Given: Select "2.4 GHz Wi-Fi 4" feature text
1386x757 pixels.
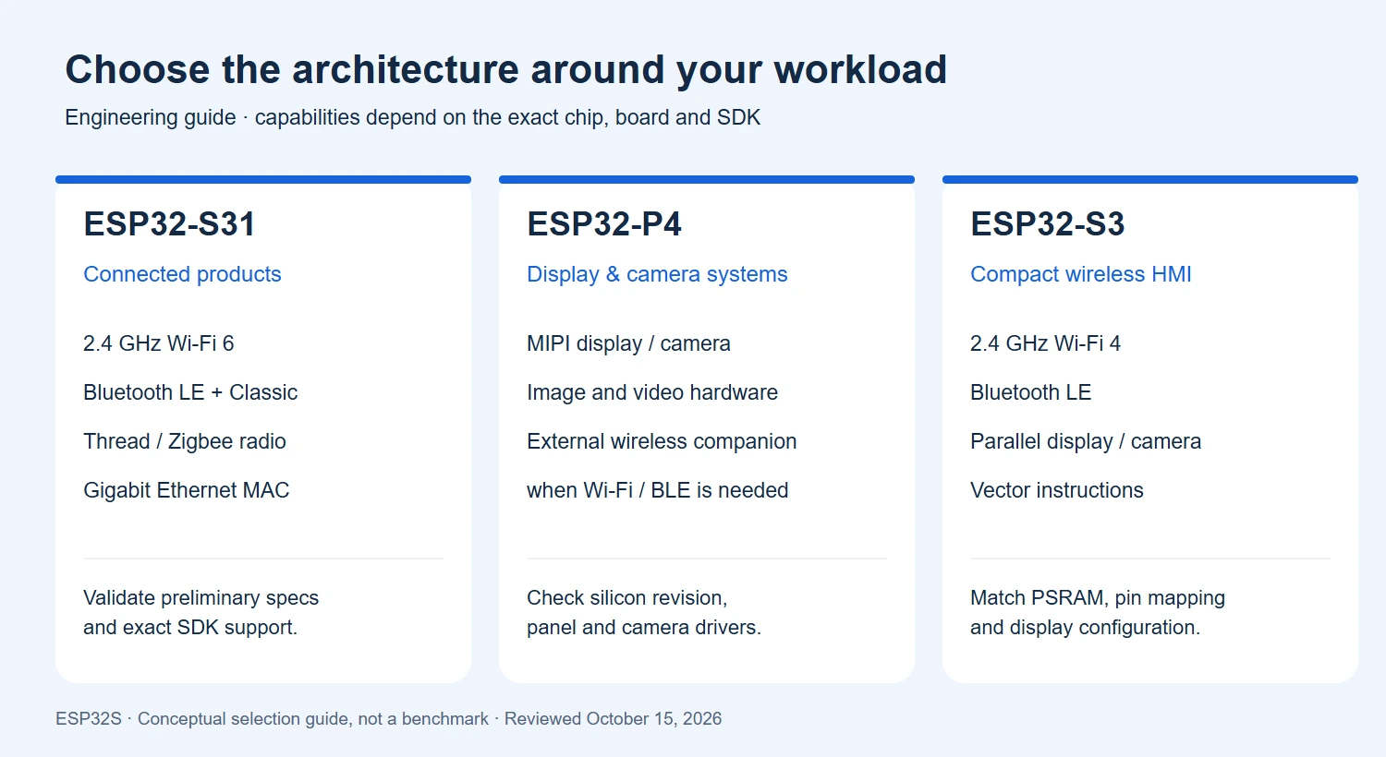Looking at the screenshot, I should click(x=1046, y=343).
